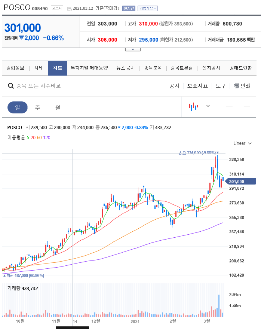
Task: Click the 이동평균 label
Action: click(16, 138)
